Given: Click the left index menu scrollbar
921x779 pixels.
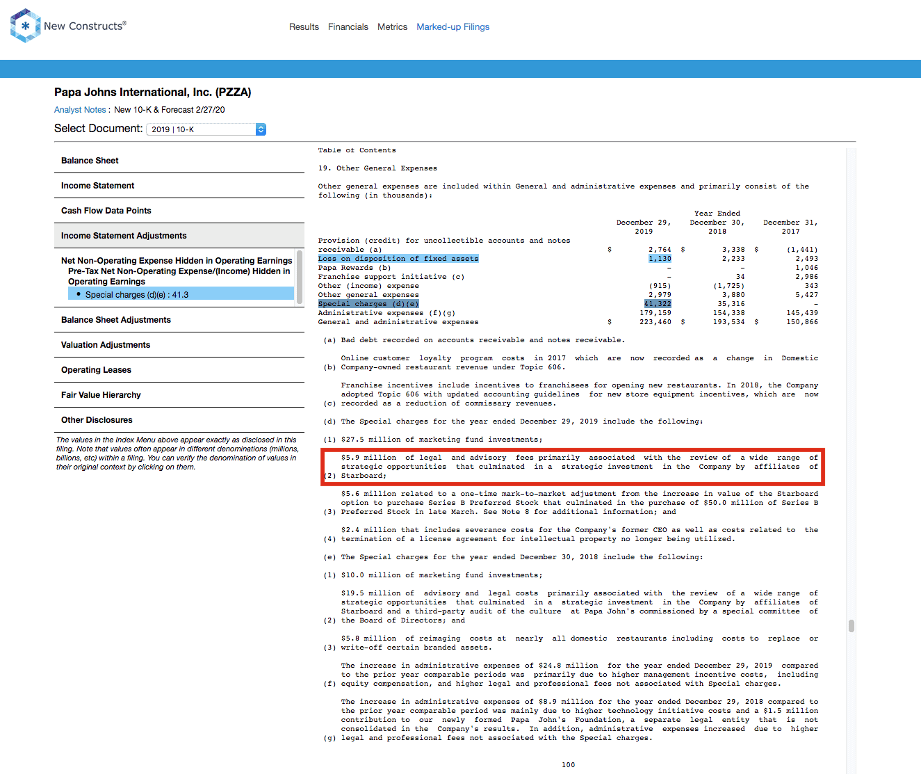Looking at the screenshot, I should point(300,277).
